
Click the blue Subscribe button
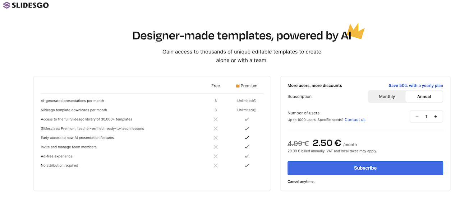[365, 168]
